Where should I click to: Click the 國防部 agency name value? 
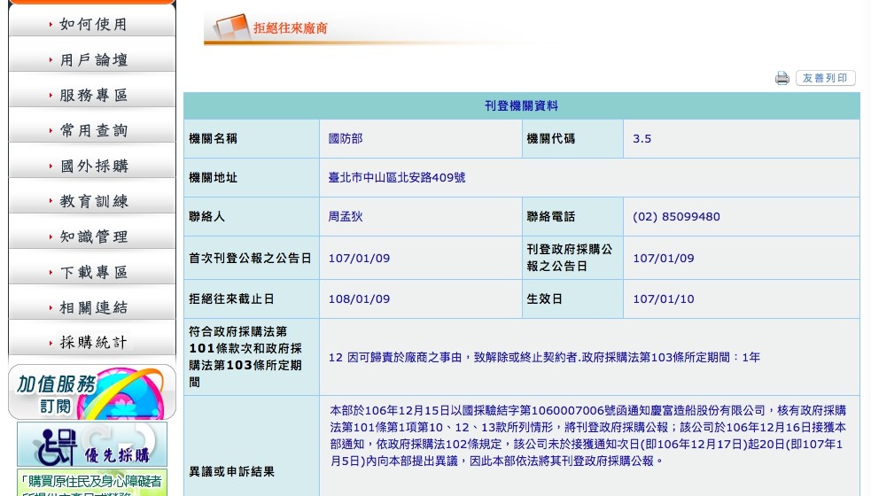click(x=346, y=139)
